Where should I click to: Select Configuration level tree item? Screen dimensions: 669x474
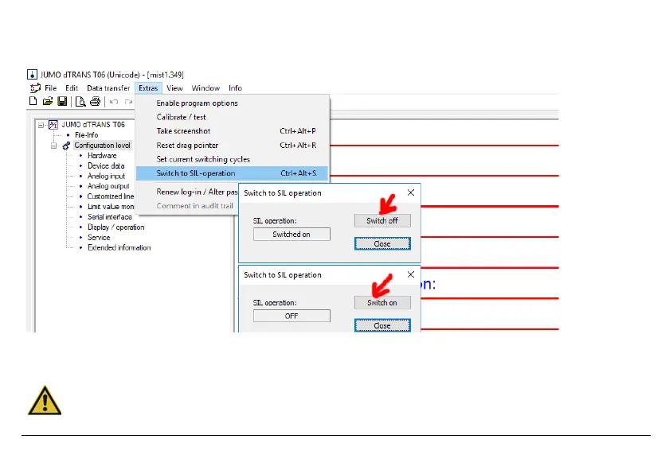tap(103, 146)
